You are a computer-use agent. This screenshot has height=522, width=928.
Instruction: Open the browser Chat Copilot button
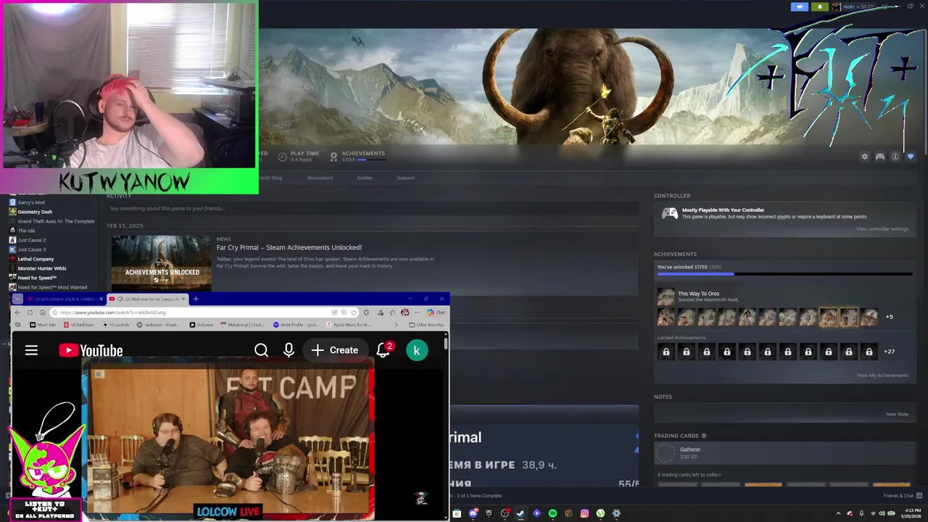click(x=436, y=312)
